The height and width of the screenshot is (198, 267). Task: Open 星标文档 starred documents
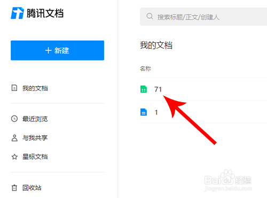pyautogui.click(x=35, y=157)
